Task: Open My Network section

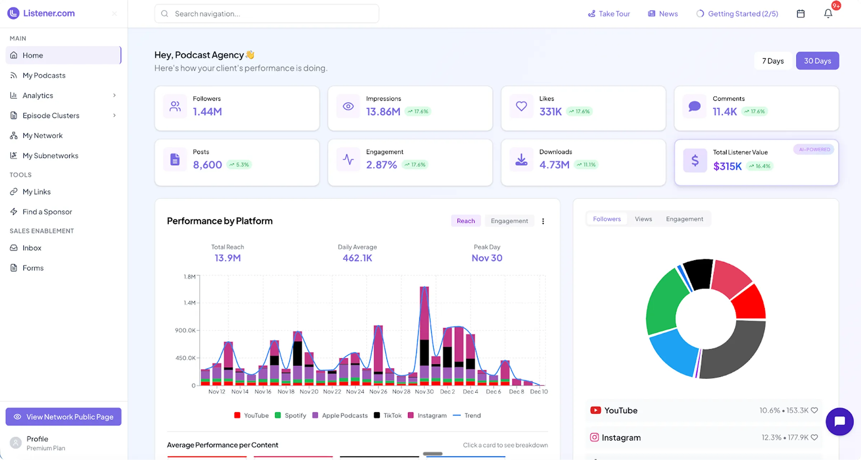Action: coord(42,135)
